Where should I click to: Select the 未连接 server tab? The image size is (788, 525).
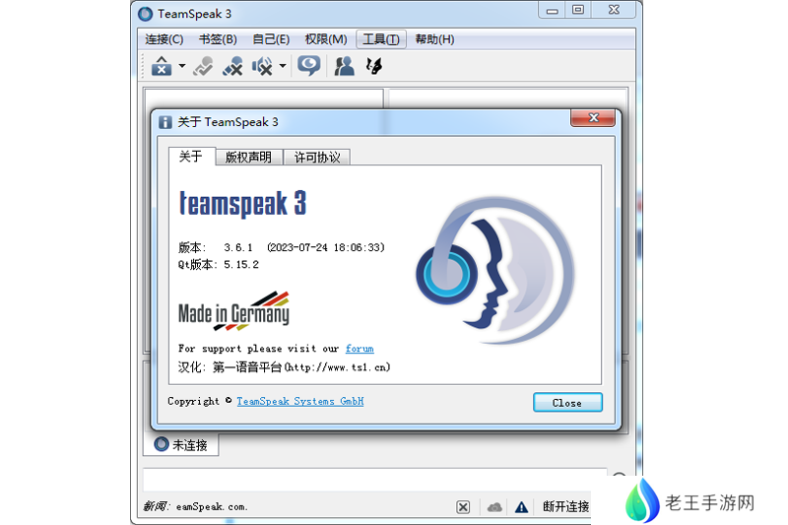181,445
